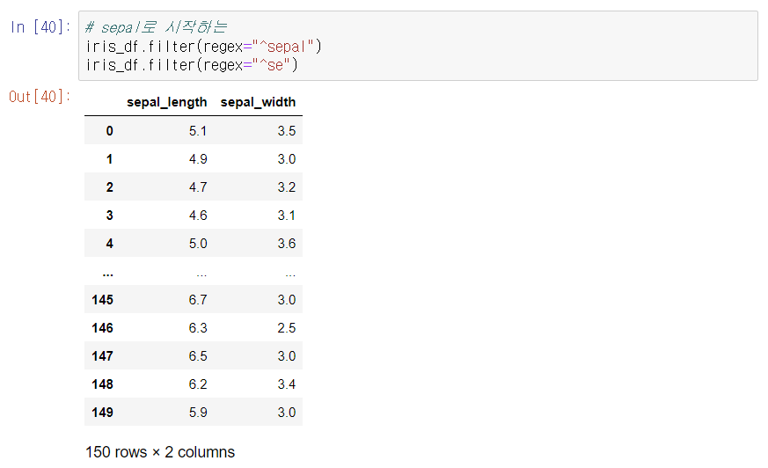The image size is (768, 468).
Task: Click the code line with regex="^sepal"
Action: point(204,47)
